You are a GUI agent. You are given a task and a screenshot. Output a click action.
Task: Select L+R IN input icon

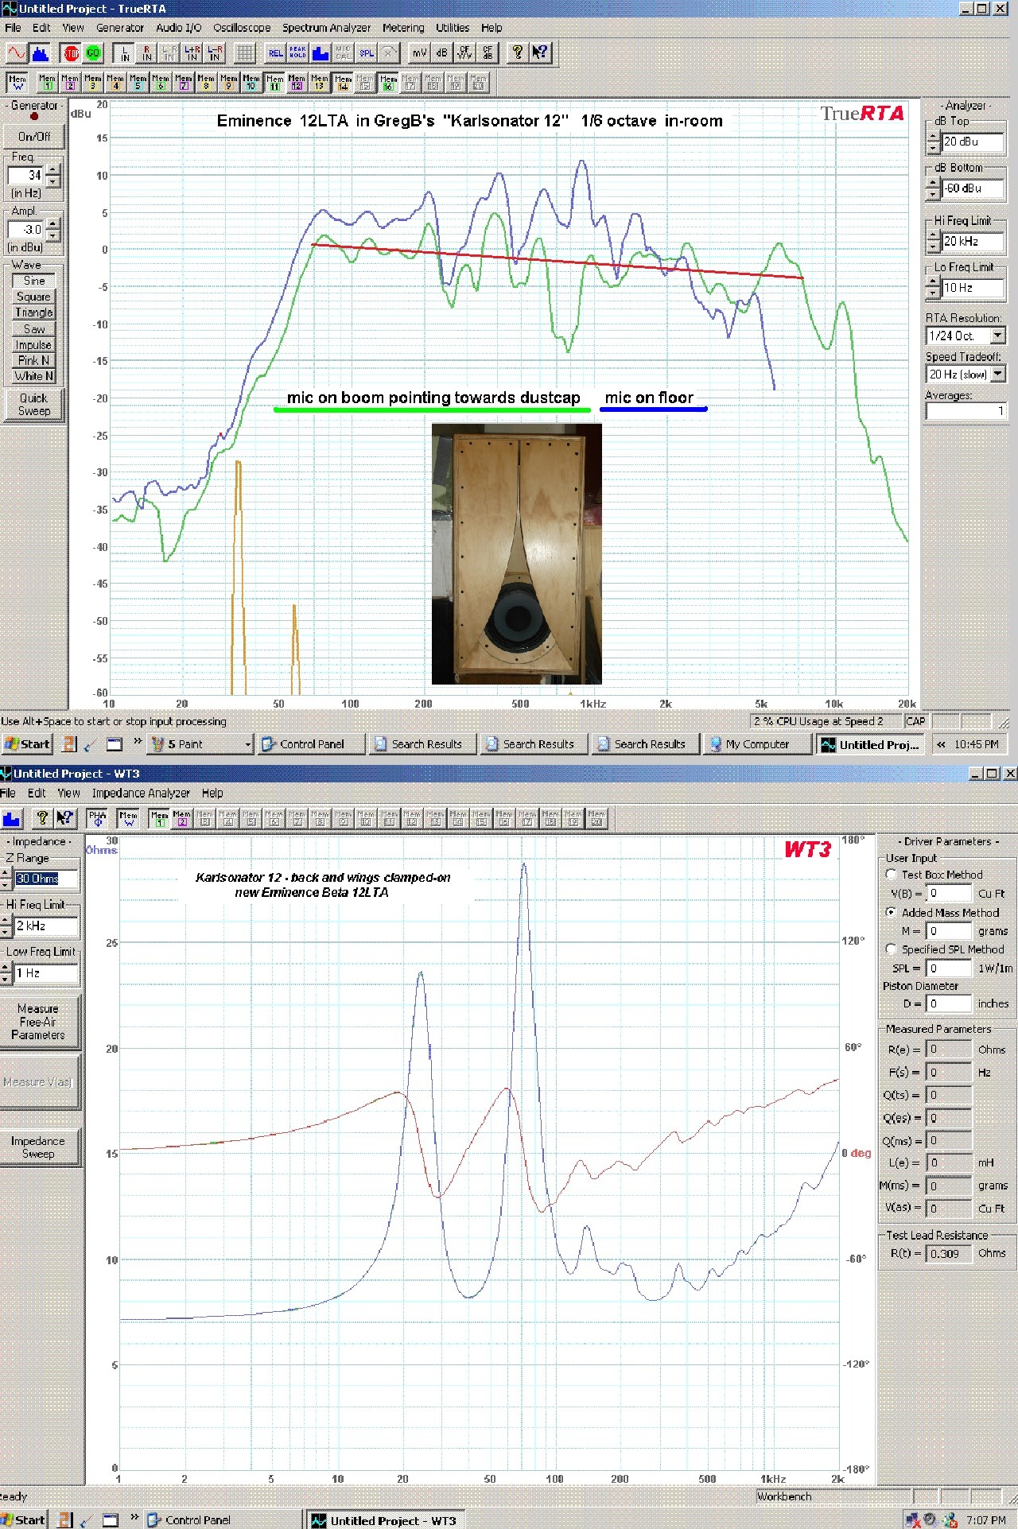(192, 53)
